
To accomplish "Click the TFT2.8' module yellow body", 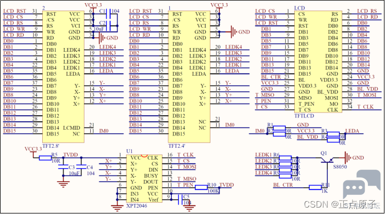I will pyautogui.click(x=63, y=76).
